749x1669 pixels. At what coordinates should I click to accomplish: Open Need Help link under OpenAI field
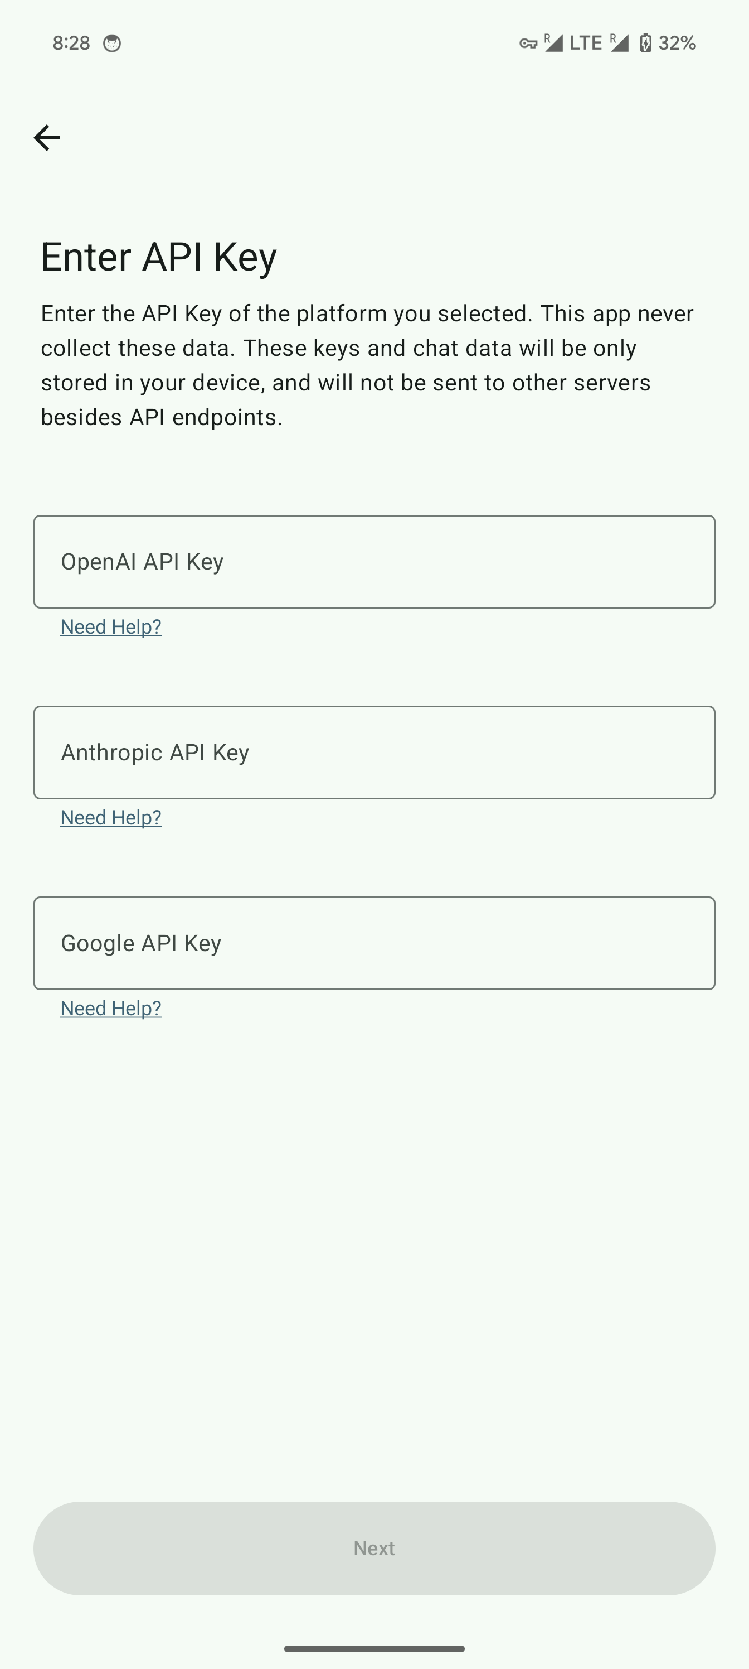[x=111, y=626]
